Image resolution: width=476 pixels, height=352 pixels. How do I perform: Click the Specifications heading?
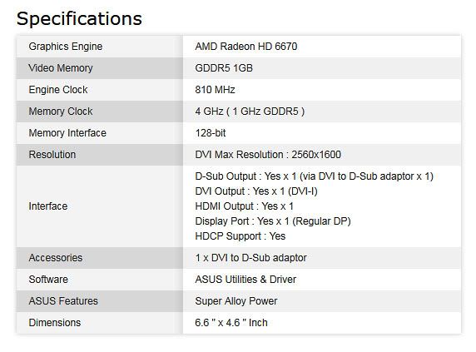click(79, 19)
